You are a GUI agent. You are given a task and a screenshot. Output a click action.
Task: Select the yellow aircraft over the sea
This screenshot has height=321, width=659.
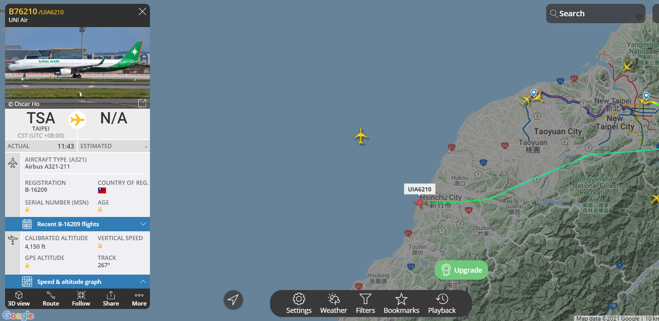(x=361, y=136)
